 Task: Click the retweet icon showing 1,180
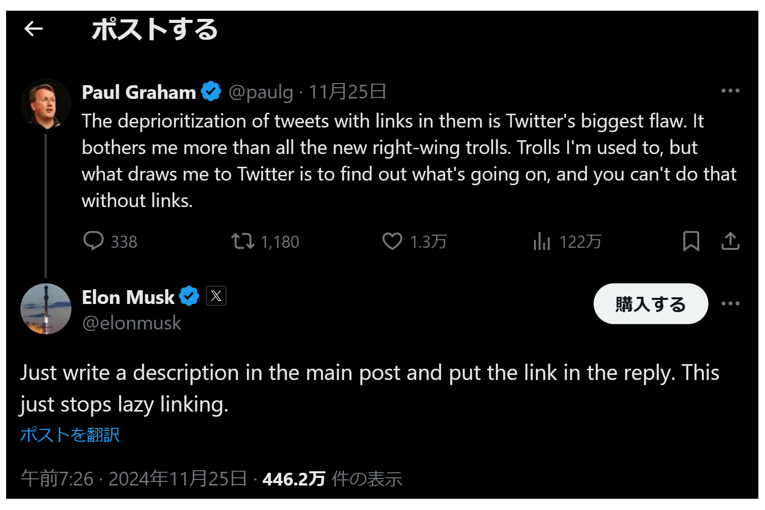(x=243, y=241)
